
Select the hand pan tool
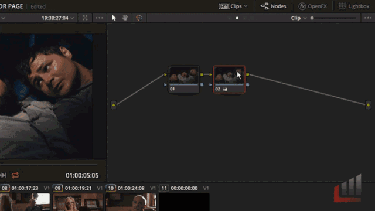pos(125,18)
